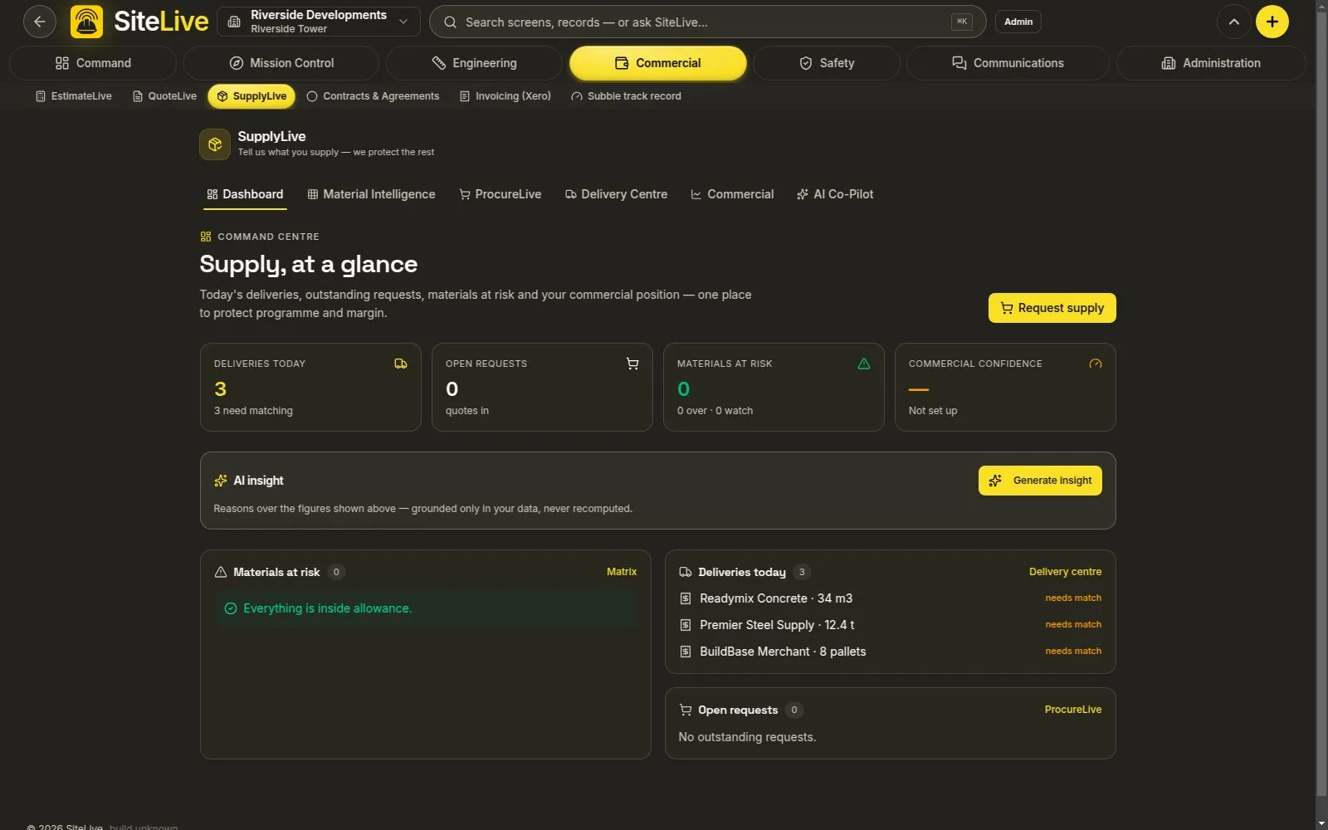Click the Readymix Concrete delivery row
Image resolution: width=1328 pixels, height=830 pixels.
(890, 598)
